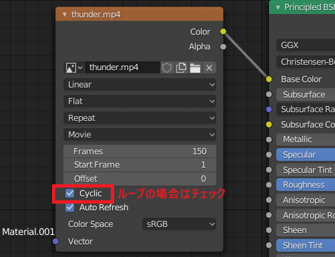
Task: Click the new image duplicate icon
Action: 182,67
